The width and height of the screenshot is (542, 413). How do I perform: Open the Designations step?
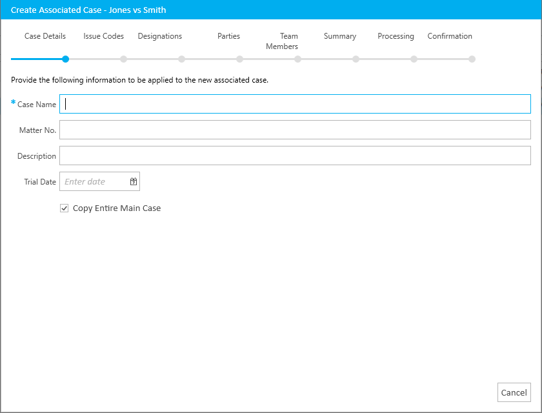[160, 36]
